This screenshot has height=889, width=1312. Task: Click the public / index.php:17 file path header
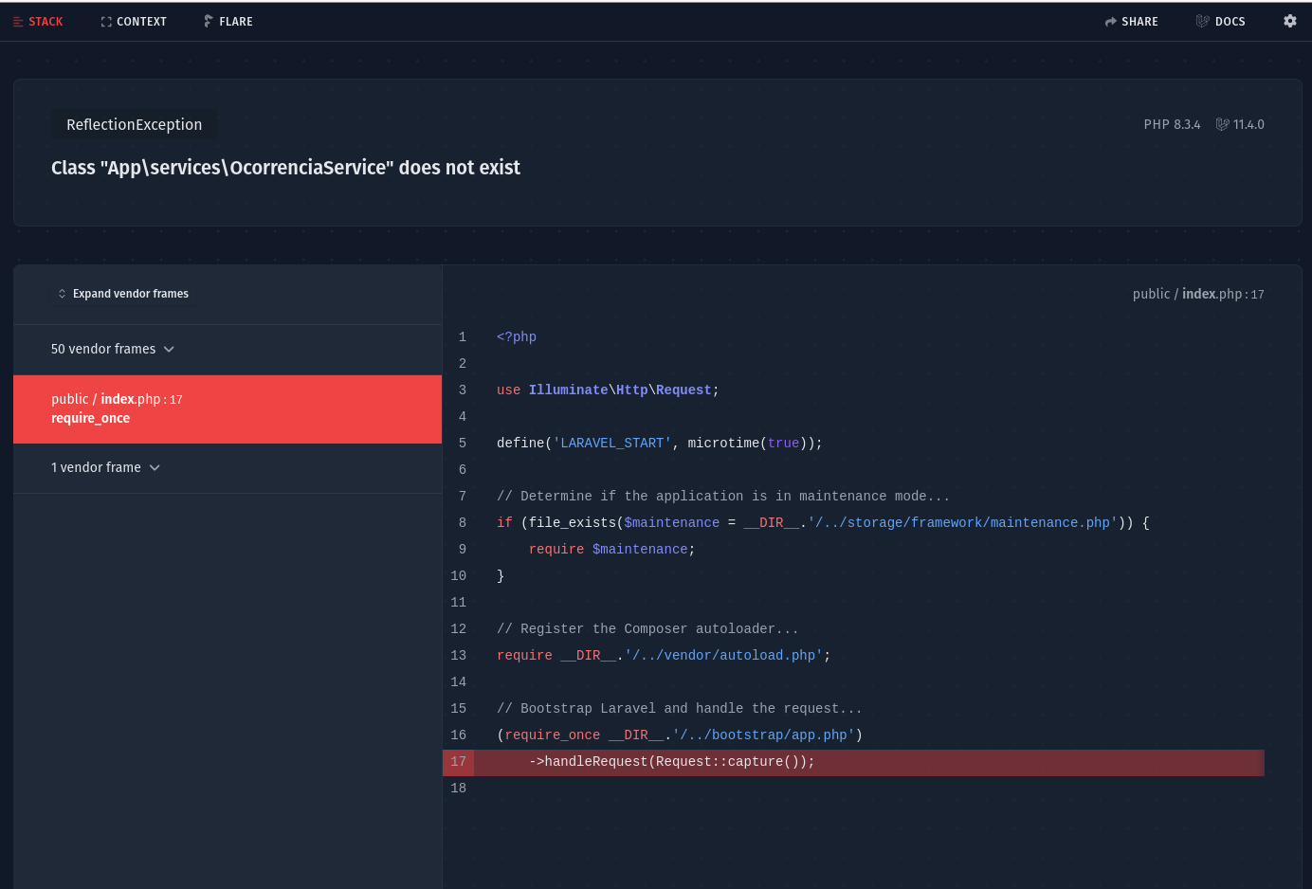1198,295
